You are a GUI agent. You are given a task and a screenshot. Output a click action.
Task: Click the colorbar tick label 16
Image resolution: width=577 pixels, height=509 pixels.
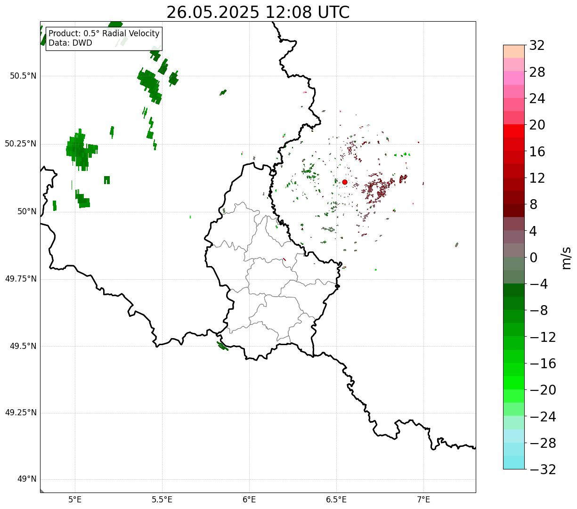(537, 152)
